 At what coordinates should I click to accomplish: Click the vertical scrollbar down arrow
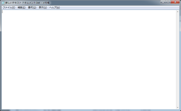(178, 108)
